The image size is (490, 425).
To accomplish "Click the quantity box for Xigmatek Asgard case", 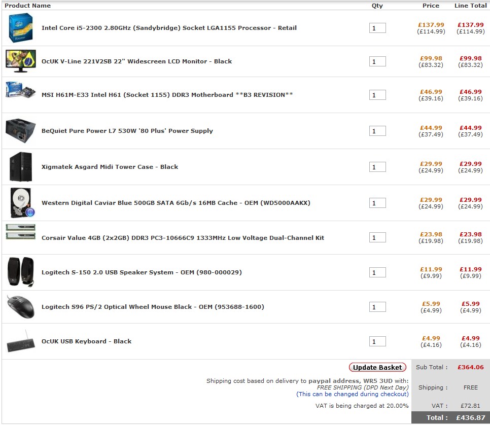I will tap(377, 167).
